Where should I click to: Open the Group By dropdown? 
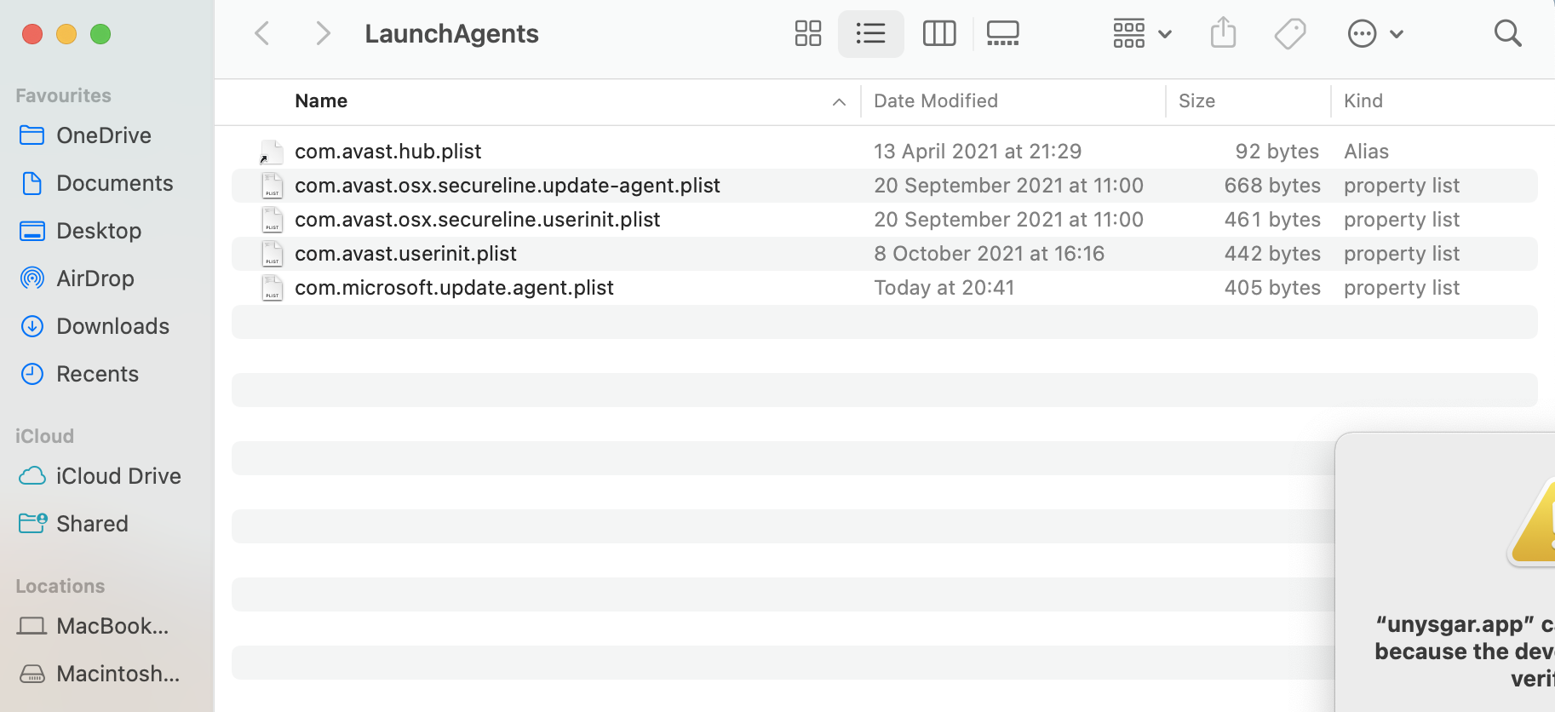[1142, 34]
